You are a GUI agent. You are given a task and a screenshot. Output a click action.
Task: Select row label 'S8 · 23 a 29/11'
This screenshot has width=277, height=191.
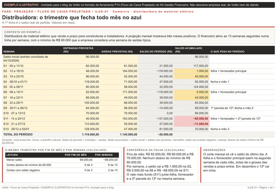(x=13, y=103)
